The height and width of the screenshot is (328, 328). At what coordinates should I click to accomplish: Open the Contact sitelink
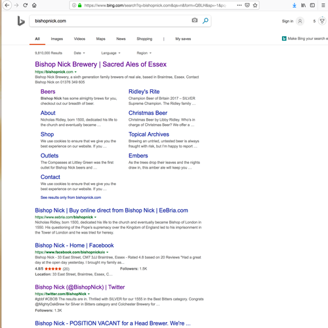(x=50, y=177)
